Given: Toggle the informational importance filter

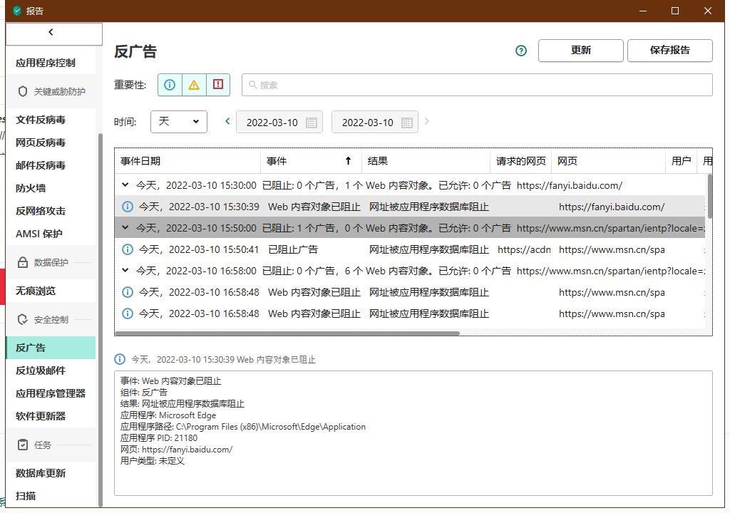Looking at the screenshot, I should 170,85.
